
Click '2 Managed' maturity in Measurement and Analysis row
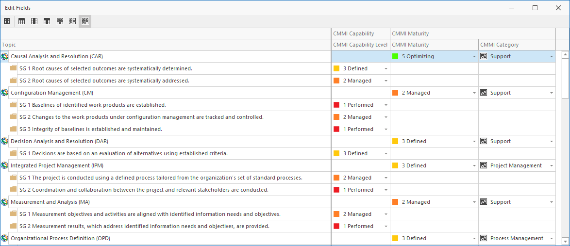click(416, 202)
